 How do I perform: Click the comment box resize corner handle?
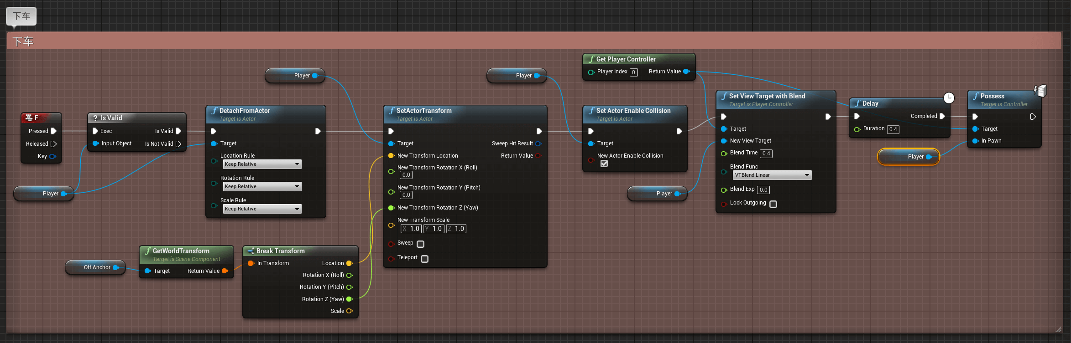pos(1058,329)
